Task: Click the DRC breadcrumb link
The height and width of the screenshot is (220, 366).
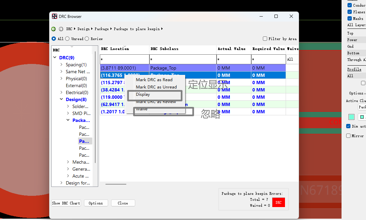Action: tap(69, 29)
